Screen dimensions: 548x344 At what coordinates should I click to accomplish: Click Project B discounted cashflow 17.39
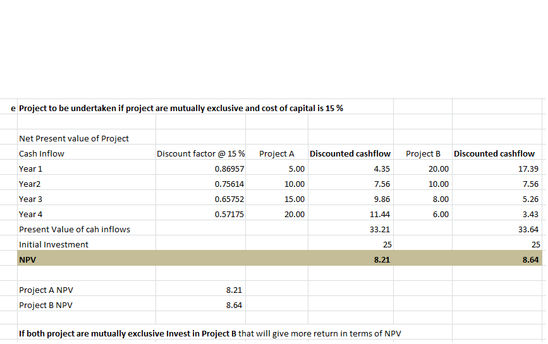[528, 169]
